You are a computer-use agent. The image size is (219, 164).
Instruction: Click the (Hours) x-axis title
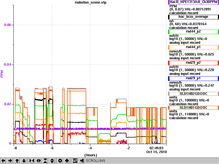pos(91,155)
